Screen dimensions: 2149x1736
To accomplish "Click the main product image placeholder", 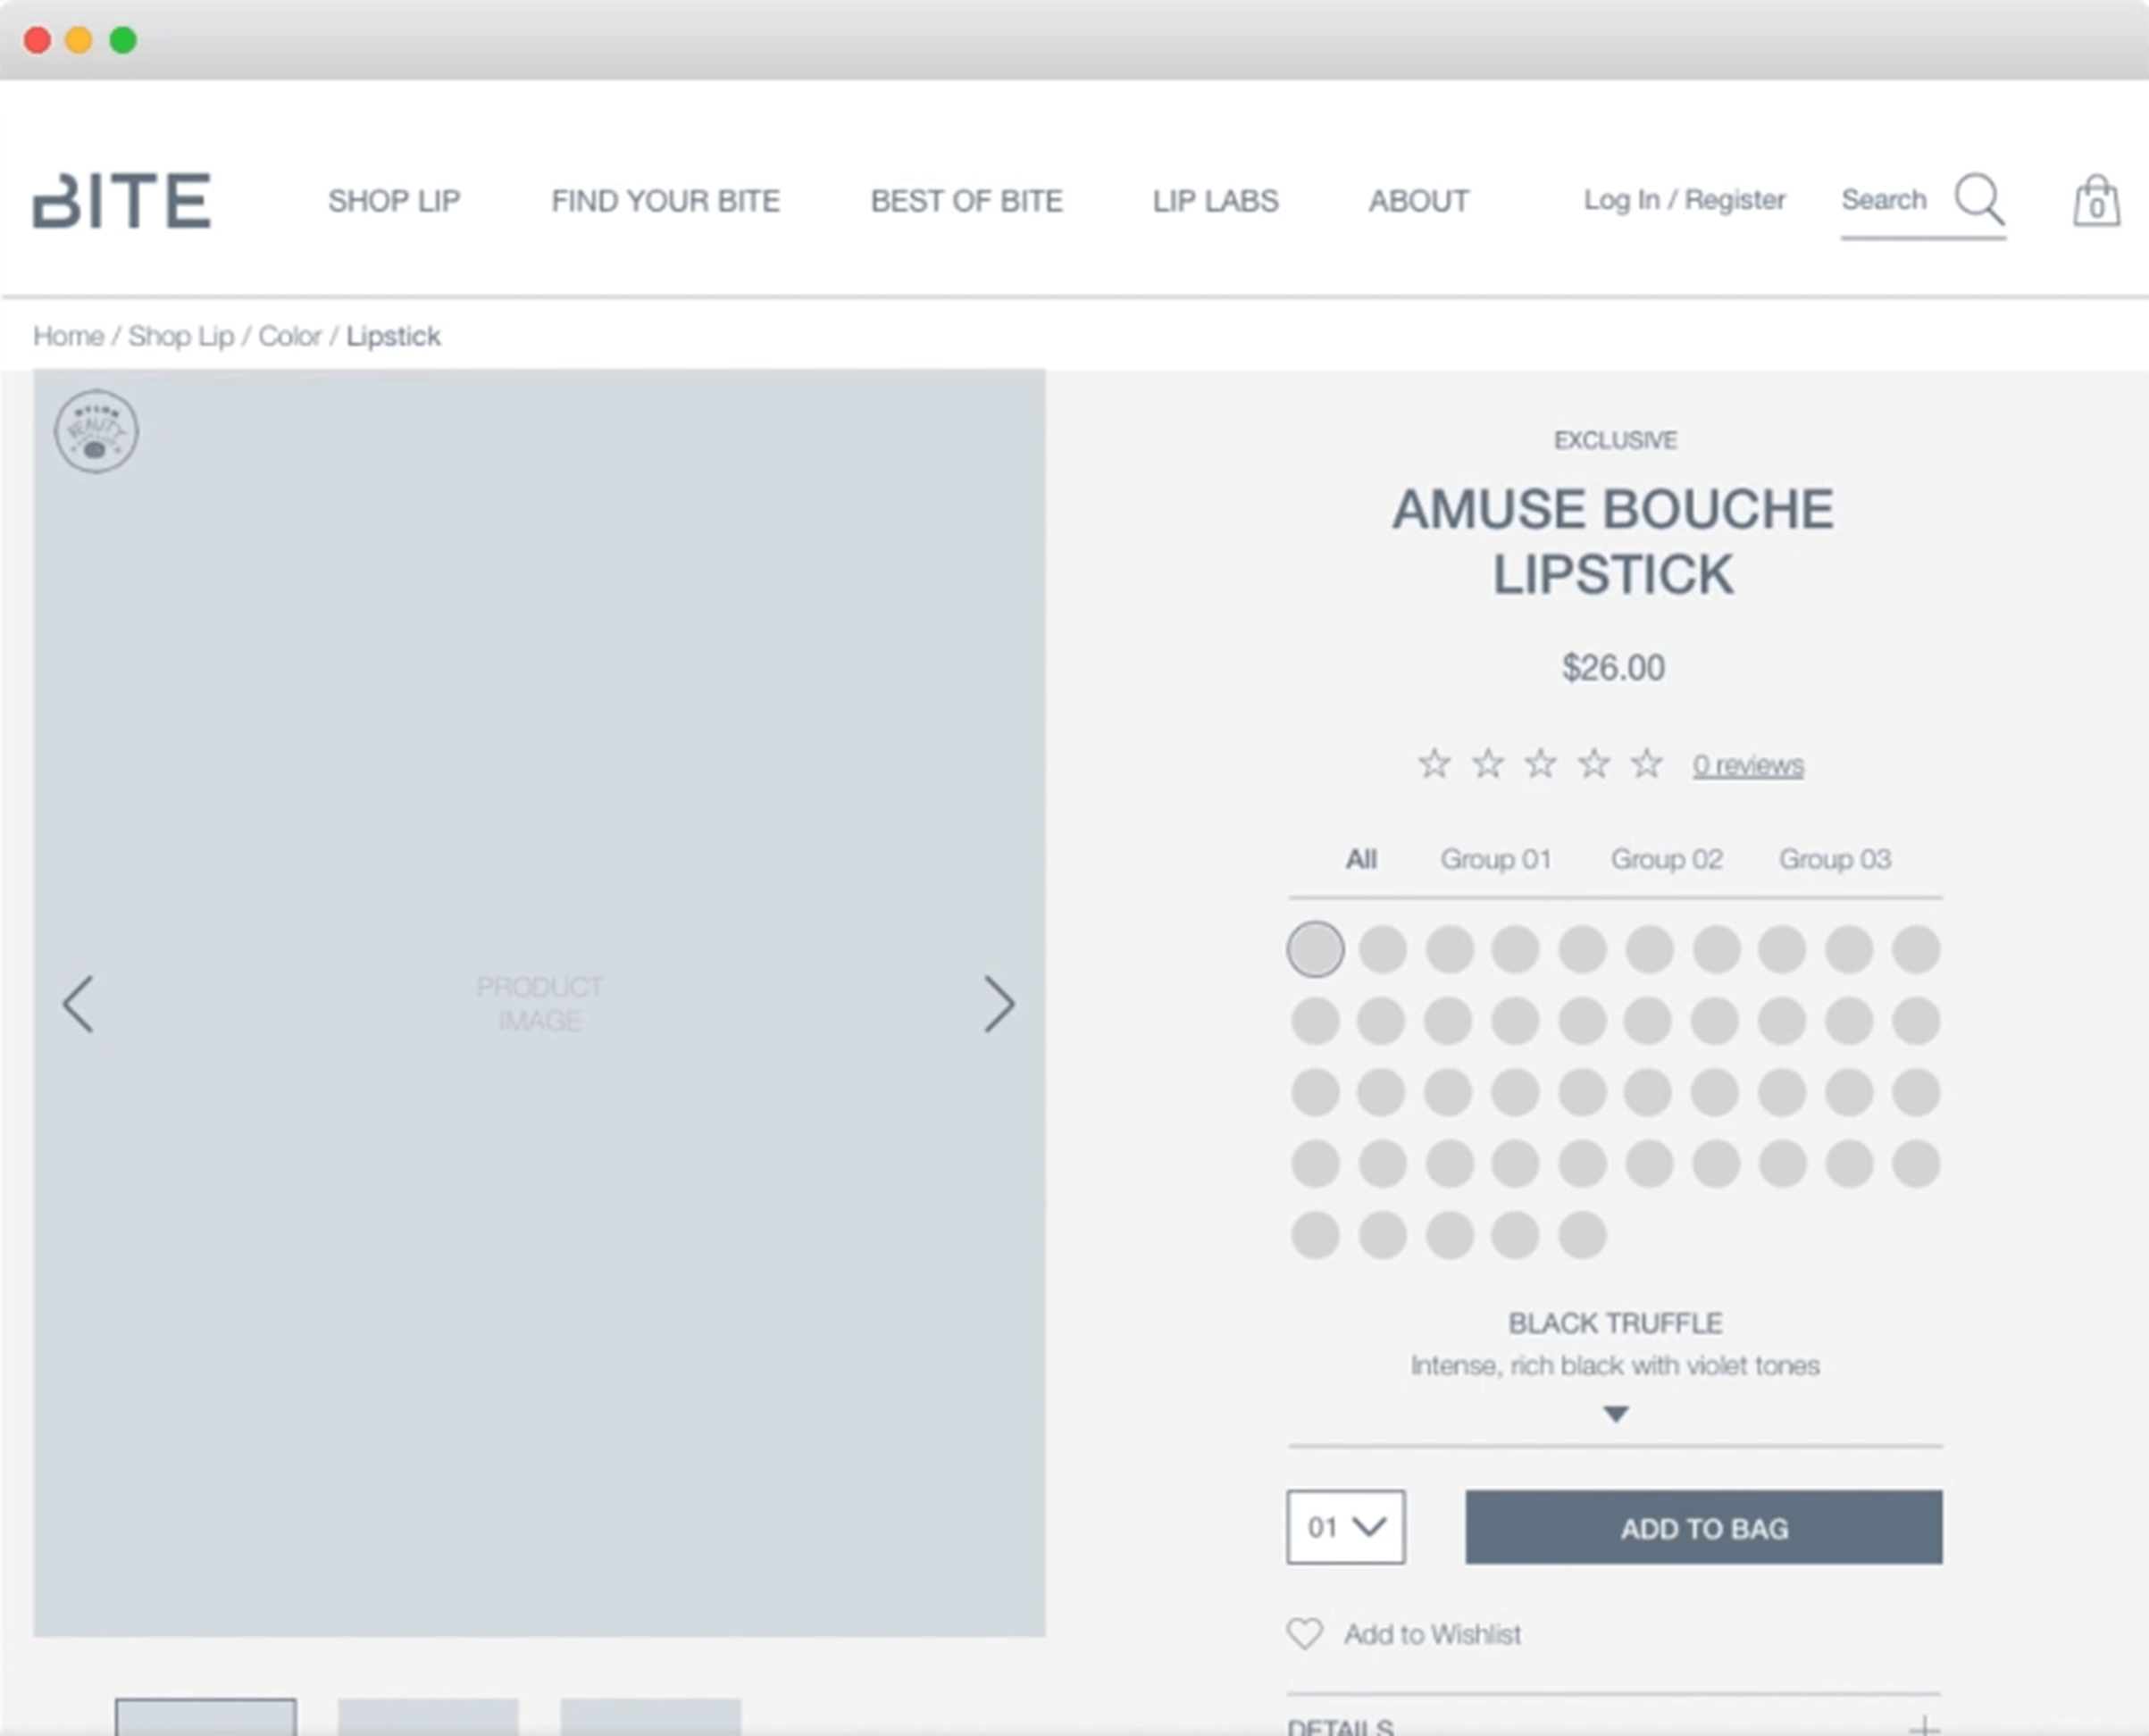I will pyautogui.click(x=539, y=1003).
